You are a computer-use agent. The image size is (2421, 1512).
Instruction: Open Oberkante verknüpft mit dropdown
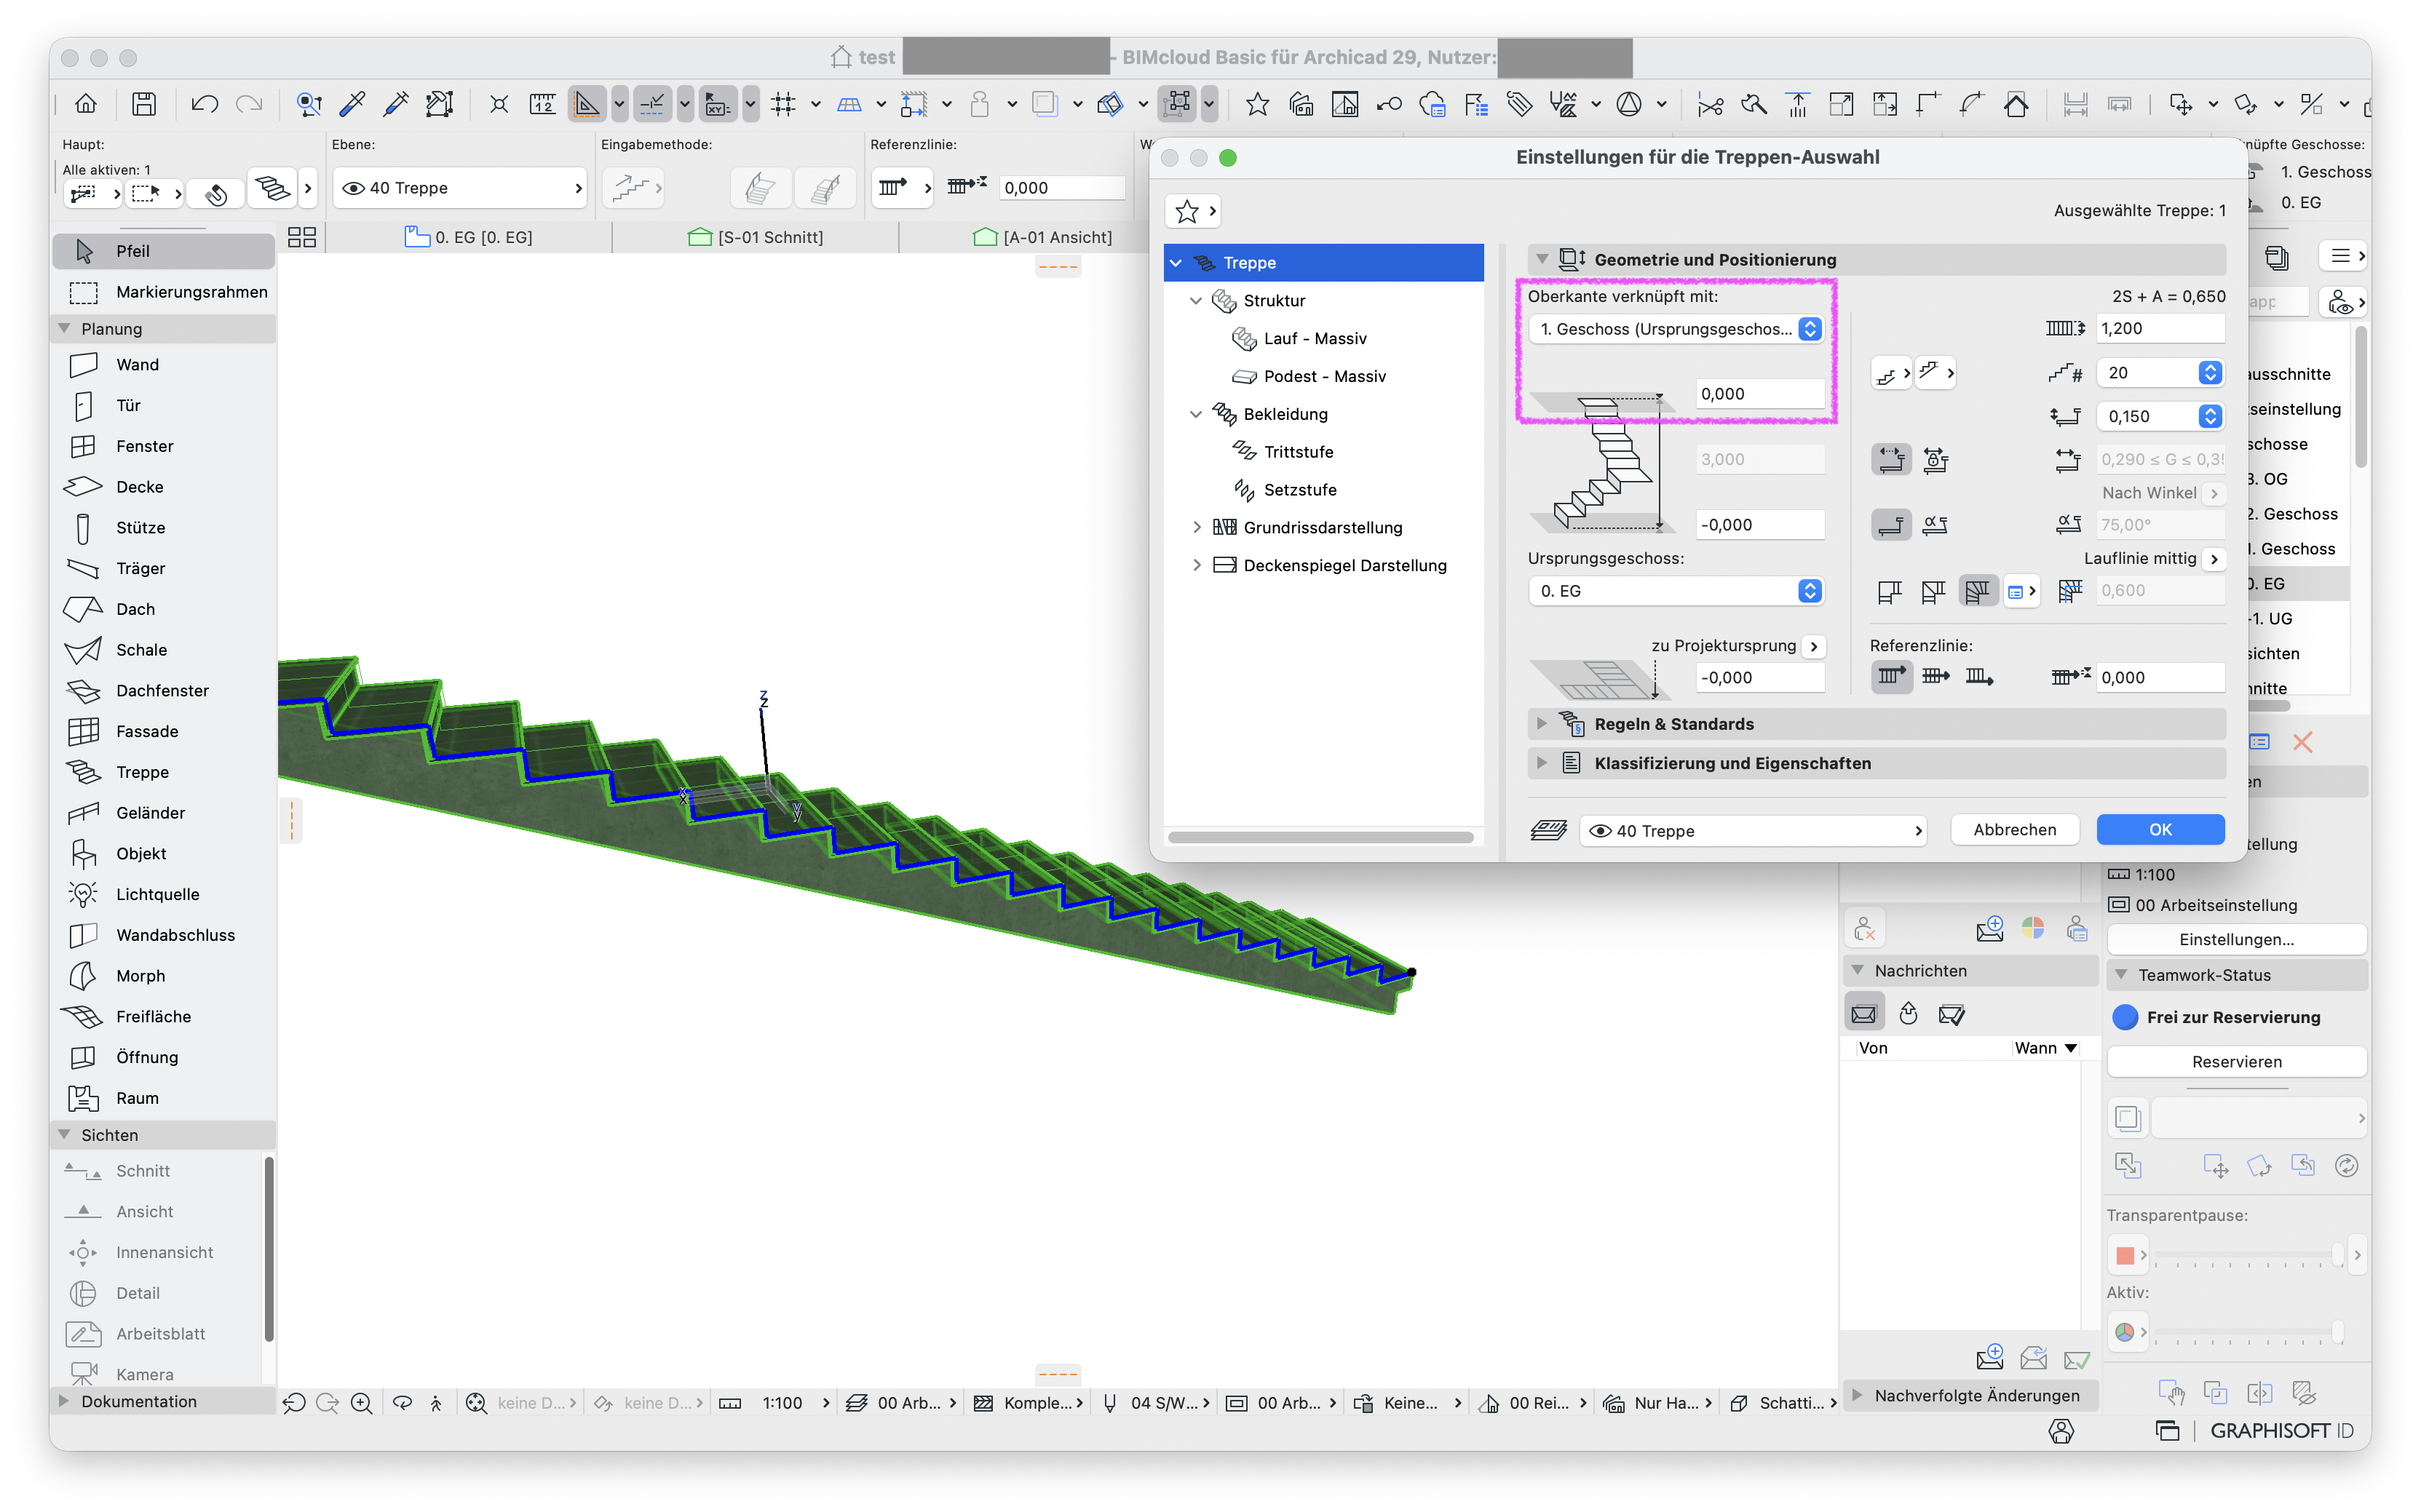pyautogui.click(x=1676, y=329)
